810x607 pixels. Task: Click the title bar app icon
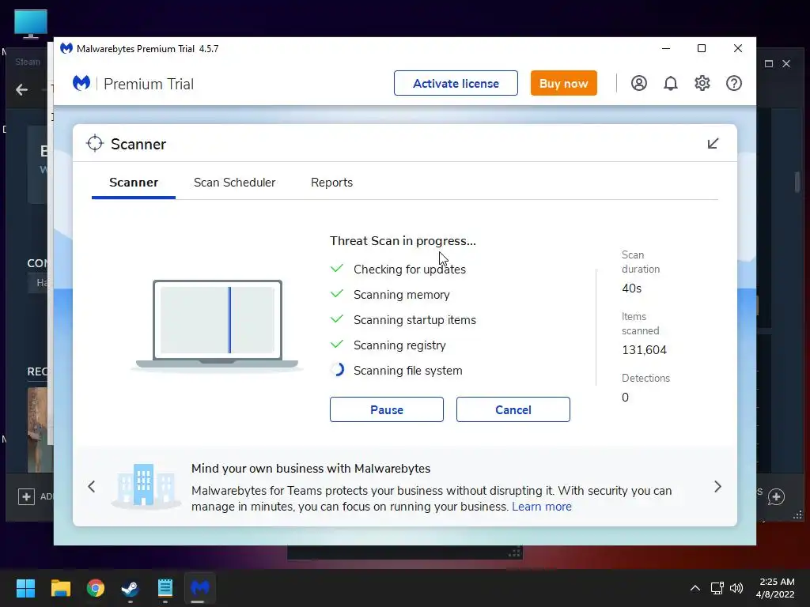pos(66,48)
